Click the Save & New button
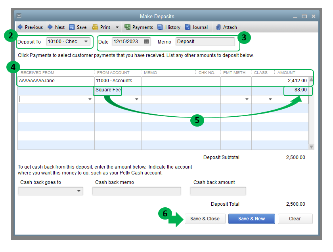Image resolution: width=333 pixels, height=252 pixels. click(252, 219)
